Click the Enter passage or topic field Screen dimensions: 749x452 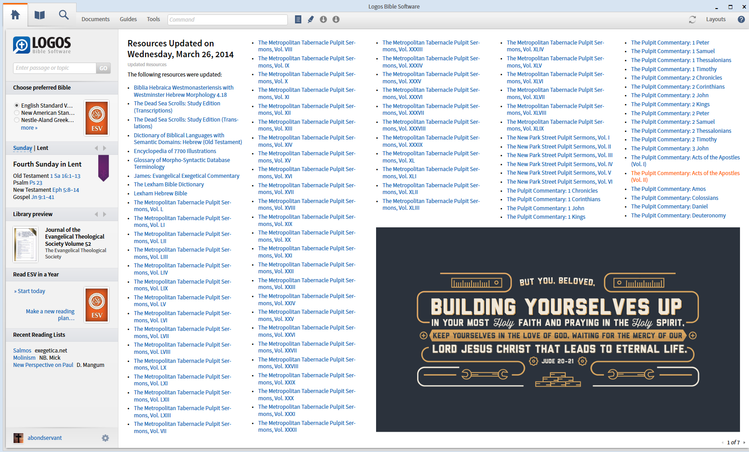coord(54,68)
